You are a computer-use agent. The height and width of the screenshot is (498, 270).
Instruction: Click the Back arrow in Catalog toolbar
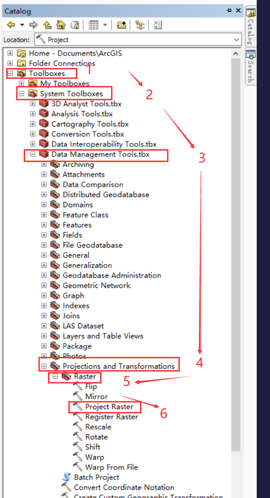tap(11, 24)
